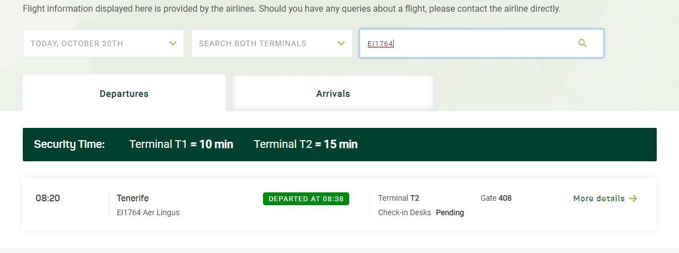The width and height of the screenshot is (679, 253).
Task: Click the green chevron in the terminals selector
Action: point(341,43)
